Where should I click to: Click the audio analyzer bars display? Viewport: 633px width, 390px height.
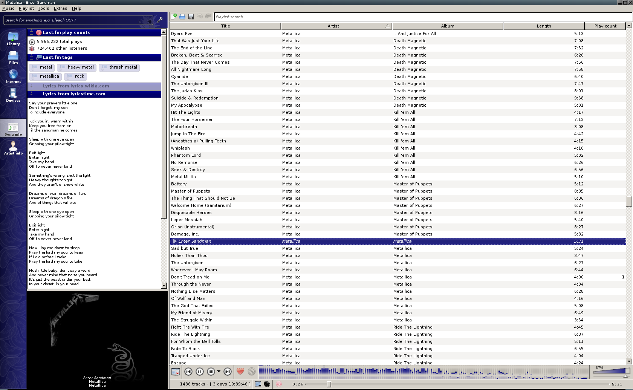424,372
